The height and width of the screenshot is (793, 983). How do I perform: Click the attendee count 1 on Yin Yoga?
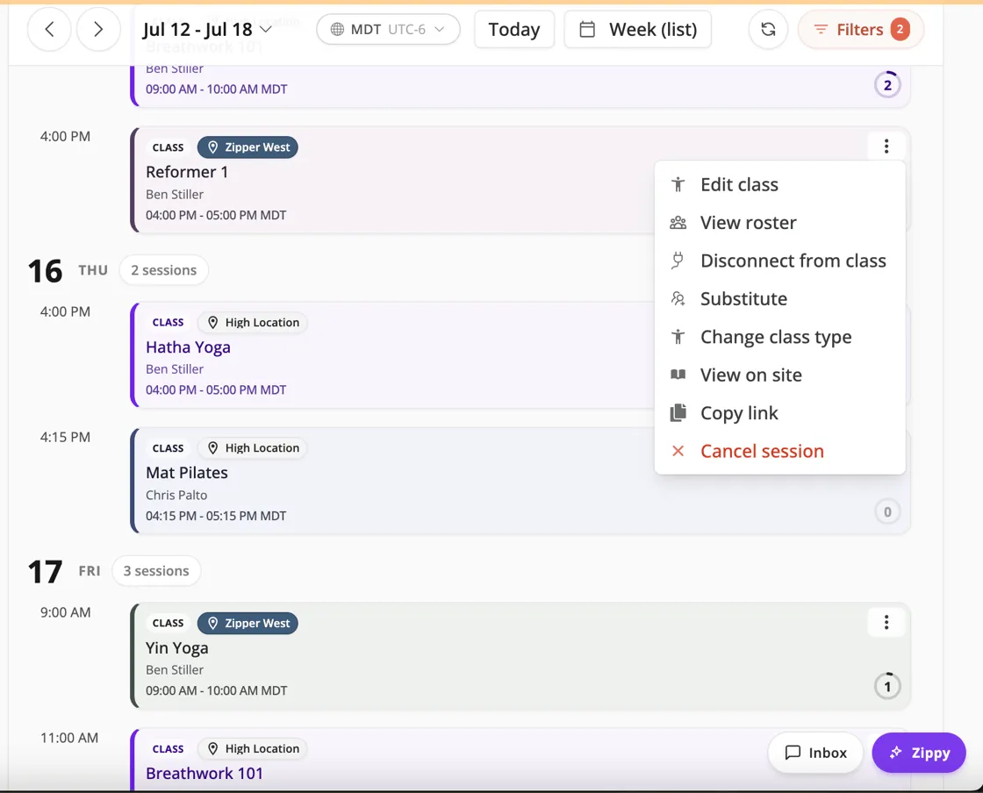coord(887,687)
